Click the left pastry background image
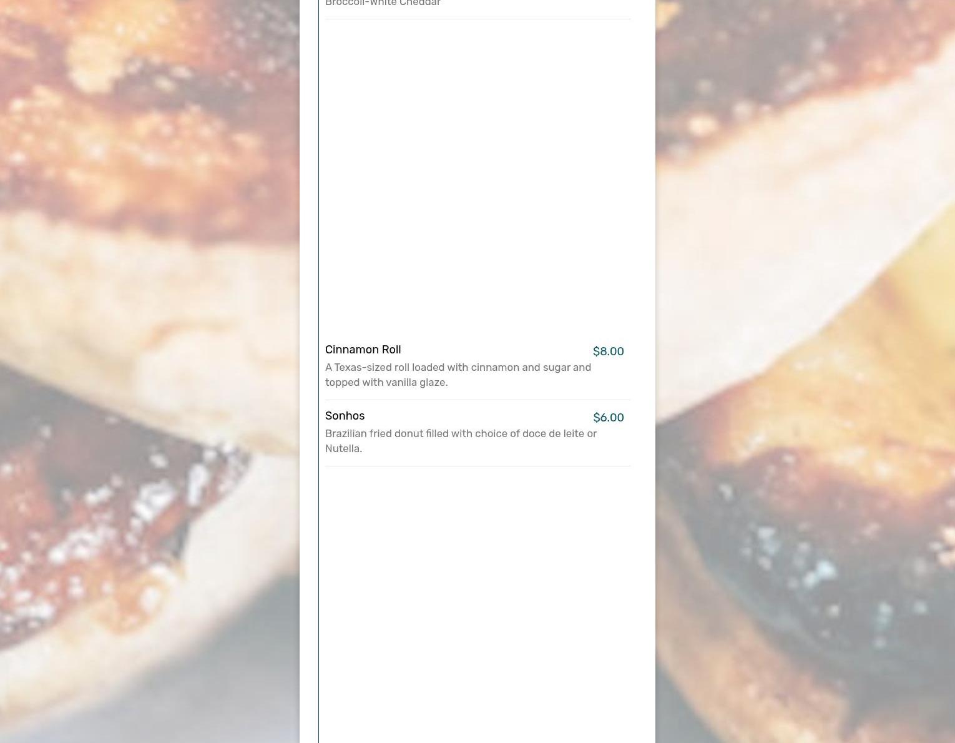The width and height of the screenshot is (955, 743). coord(150,371)
